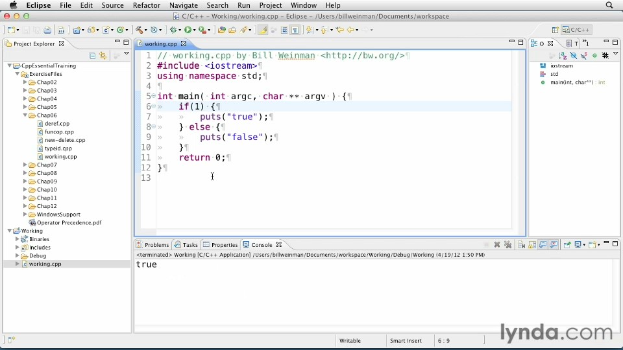Image resolution: width=623 pixels, height=350 pixels.
Task: Toggle Show Whitespace Characters button
Action: coord(295,30)
